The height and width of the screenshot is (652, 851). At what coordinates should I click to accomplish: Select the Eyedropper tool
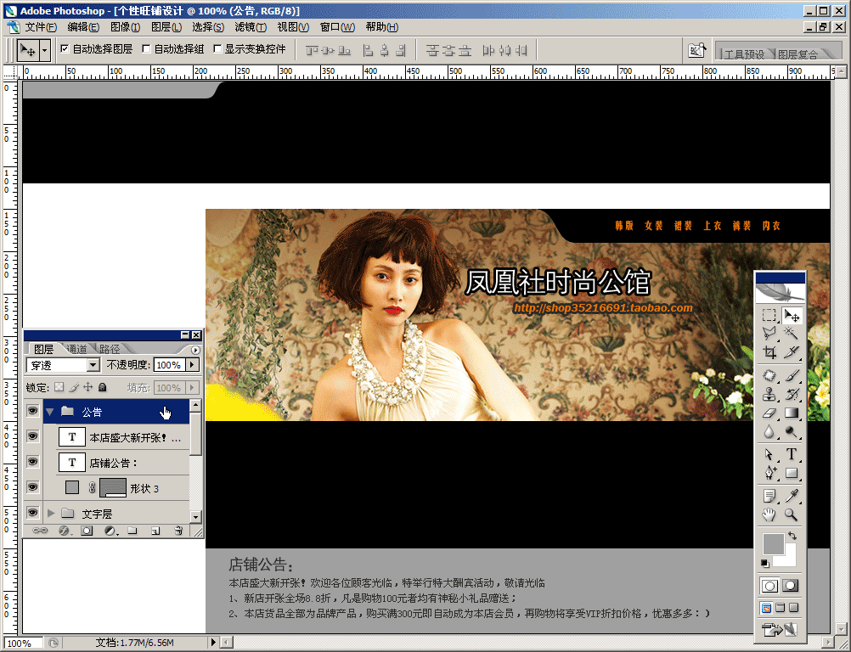(792, 495)
